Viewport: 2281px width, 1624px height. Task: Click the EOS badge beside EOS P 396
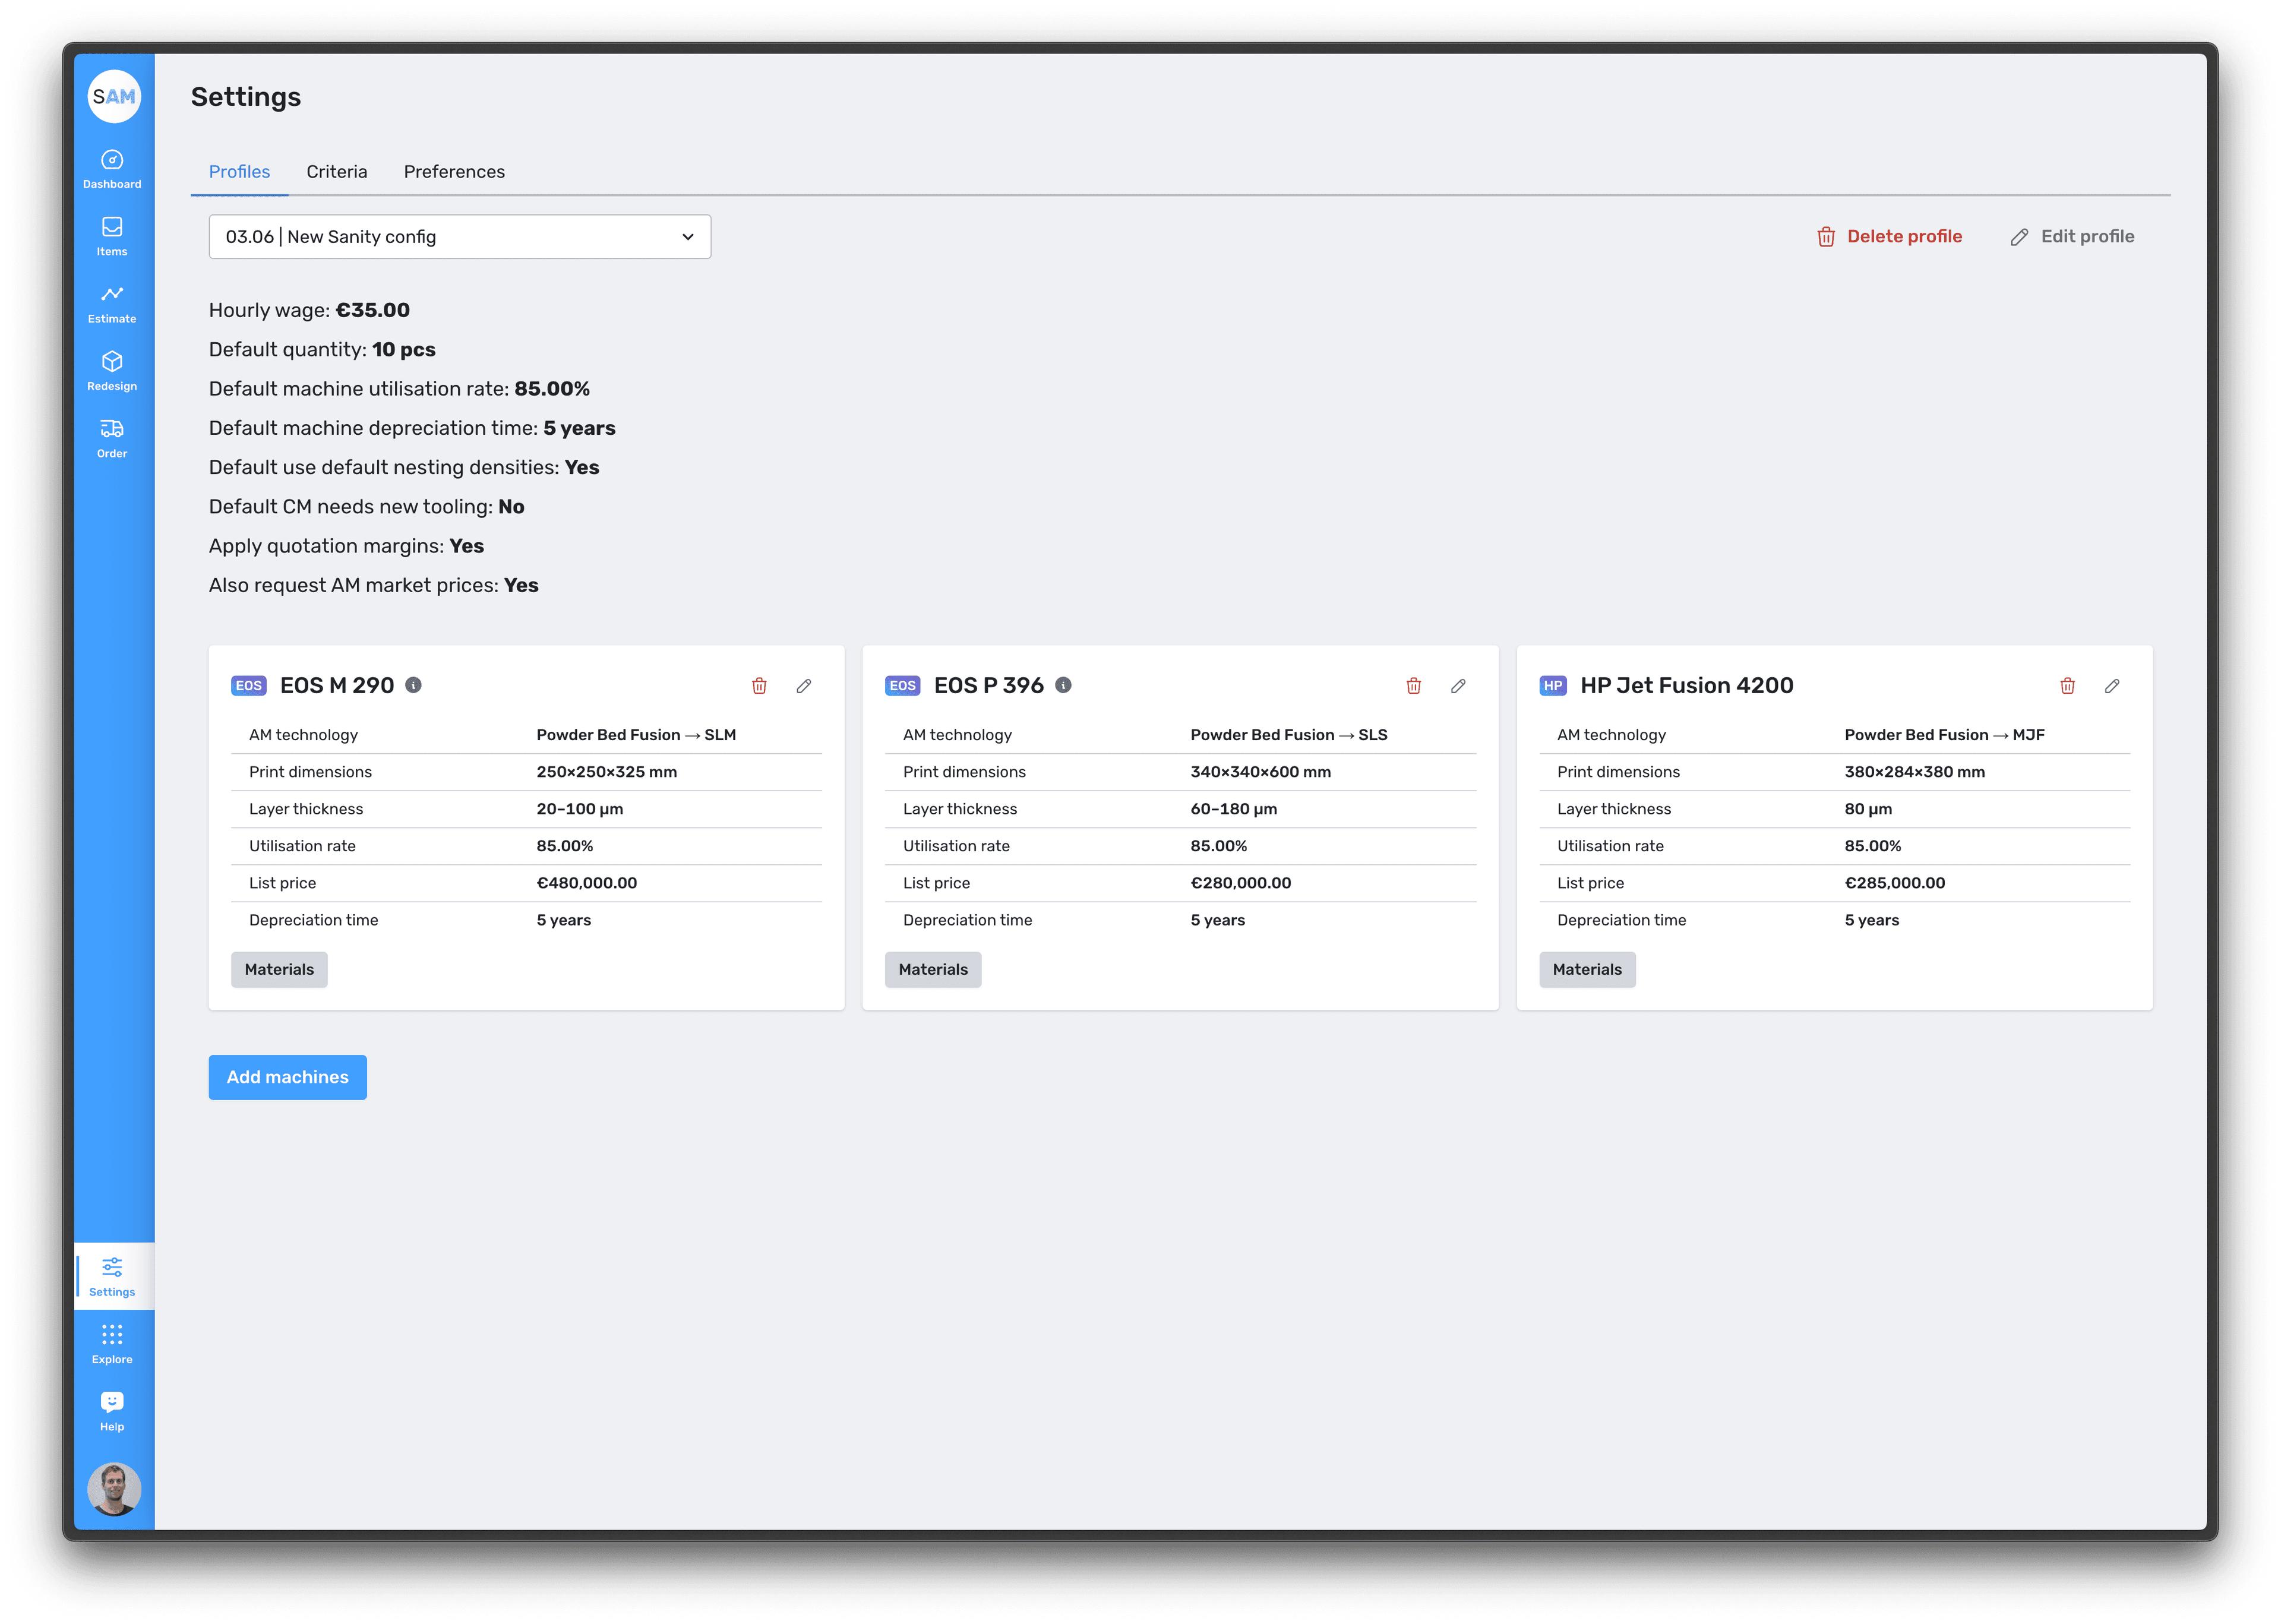[902, 686]
